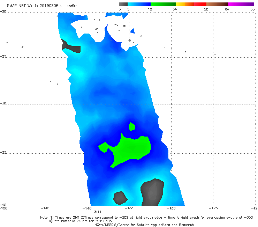Click the latitude label '-25'

tap(3, 56)
